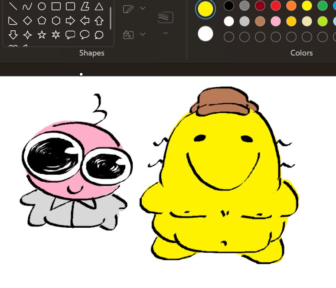Select the Six-point star shape

point(56,35)
